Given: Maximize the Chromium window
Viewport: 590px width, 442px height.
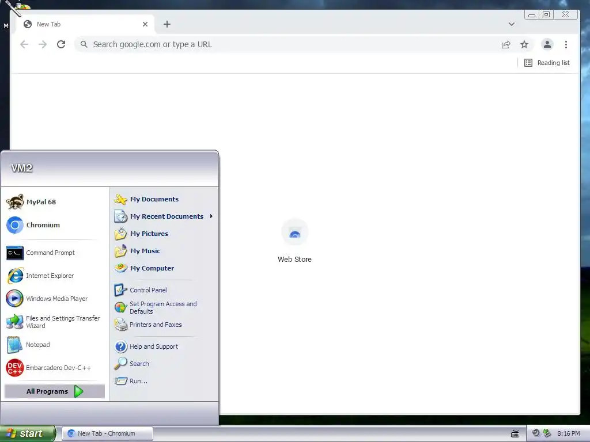Looking at the screenshot, I should click(546, 14).
